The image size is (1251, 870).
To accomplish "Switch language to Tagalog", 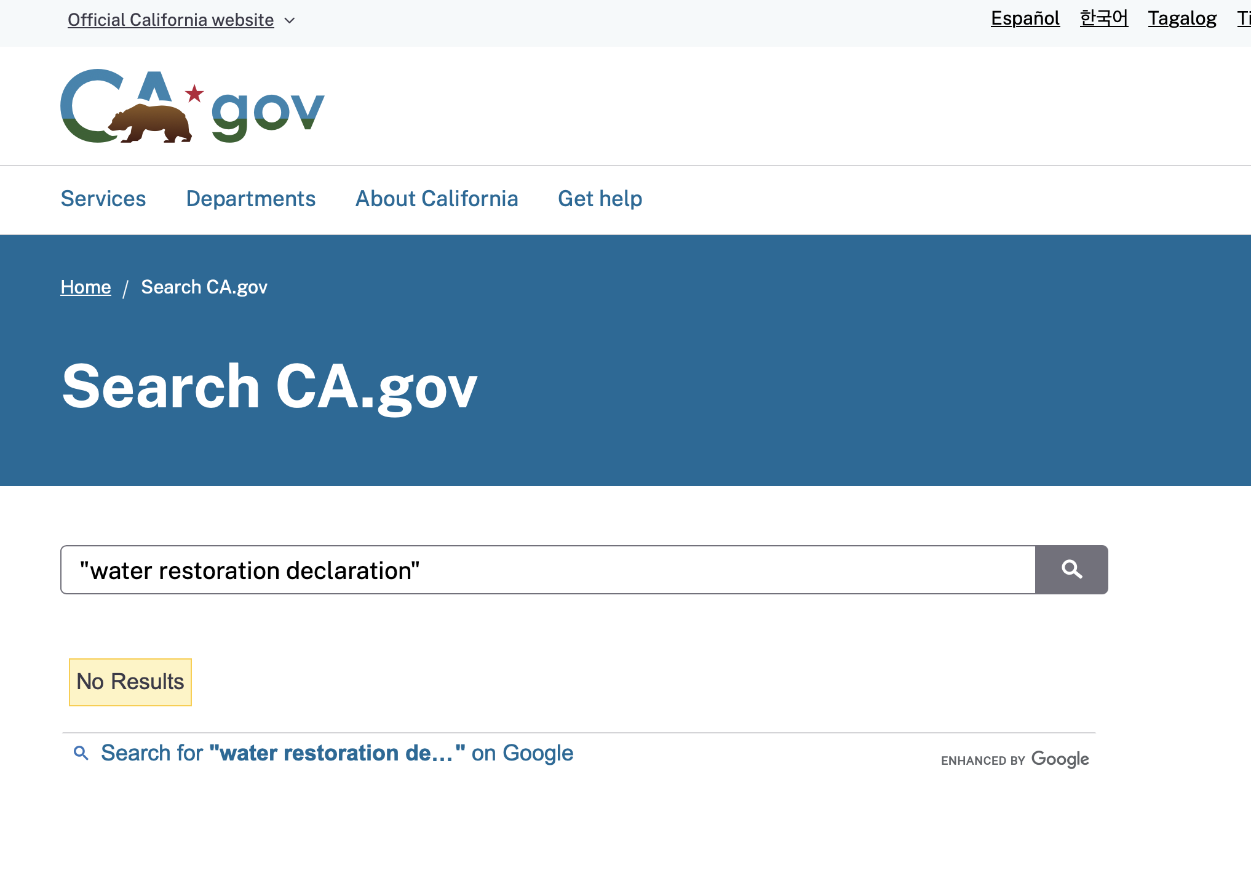I will tap(1182, 18).
